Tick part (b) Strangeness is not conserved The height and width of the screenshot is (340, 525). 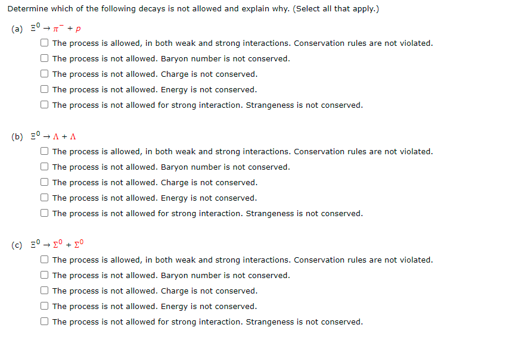click(44, 213)
